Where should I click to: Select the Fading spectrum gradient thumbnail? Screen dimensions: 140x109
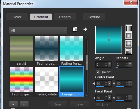tap(22, 79)
